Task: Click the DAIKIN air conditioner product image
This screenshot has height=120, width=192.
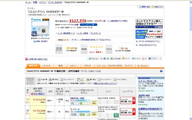Action: (40, 28)
